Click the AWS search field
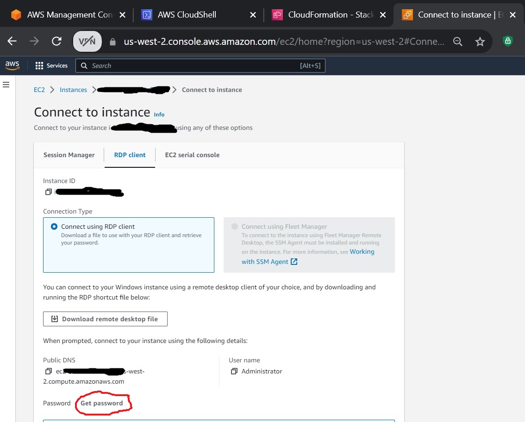The image size is (525, 422). point(200,66)
